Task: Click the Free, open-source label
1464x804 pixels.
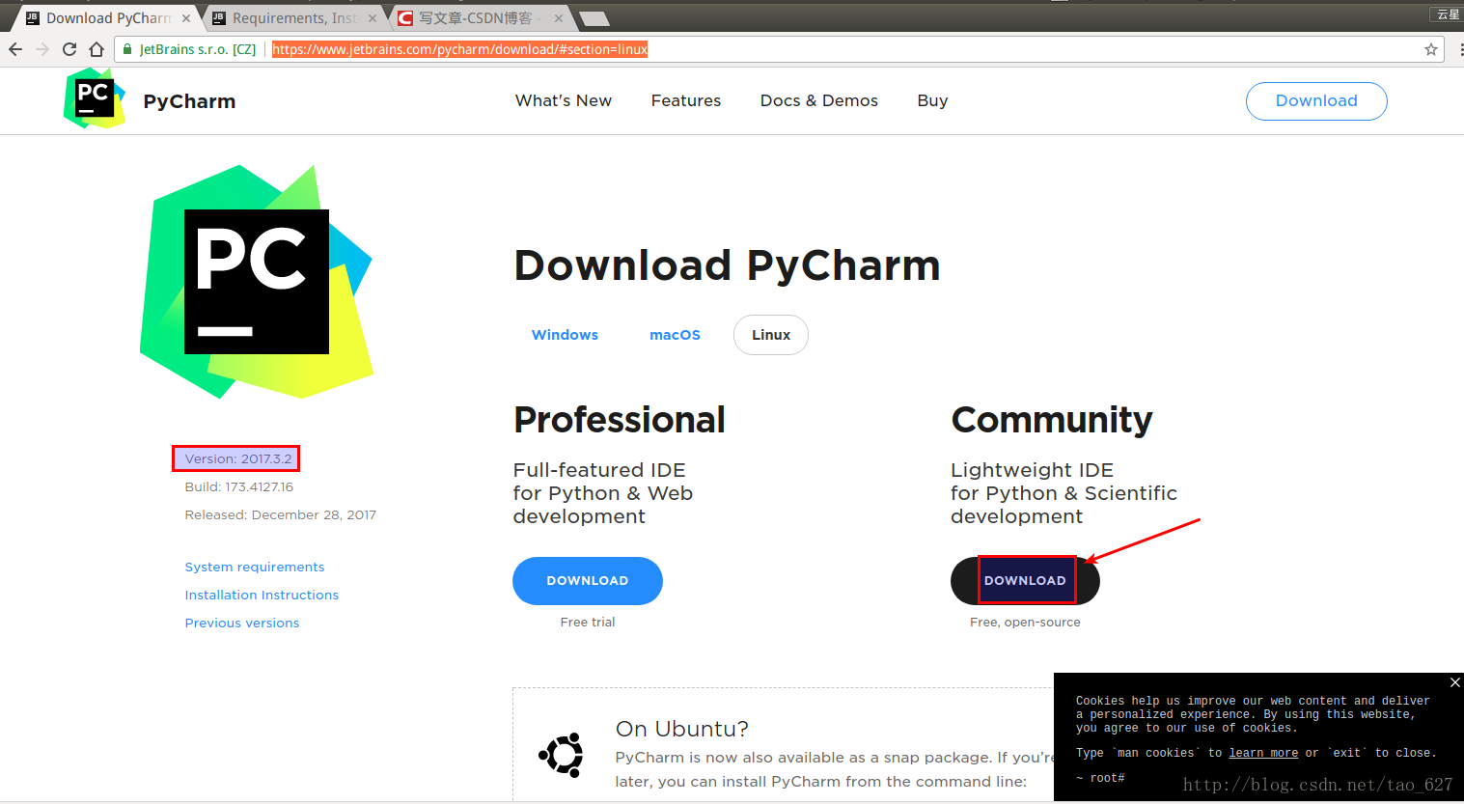Action: point(1025,623)
